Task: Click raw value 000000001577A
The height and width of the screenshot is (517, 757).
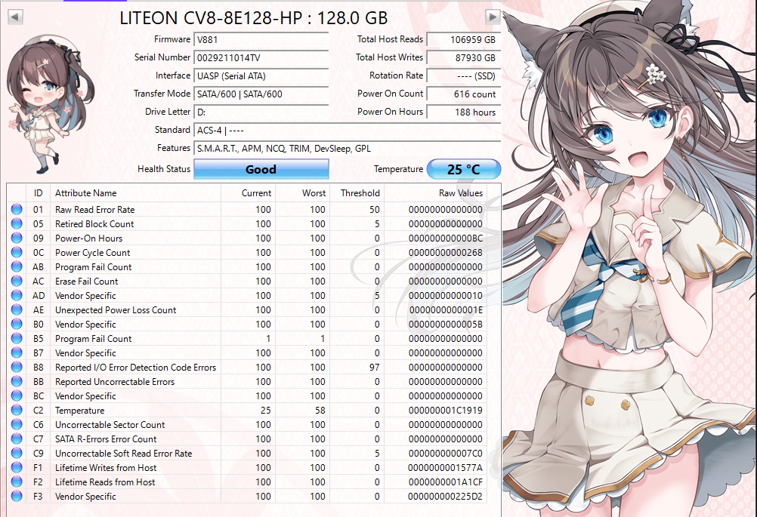Action: tap(446, 468)
